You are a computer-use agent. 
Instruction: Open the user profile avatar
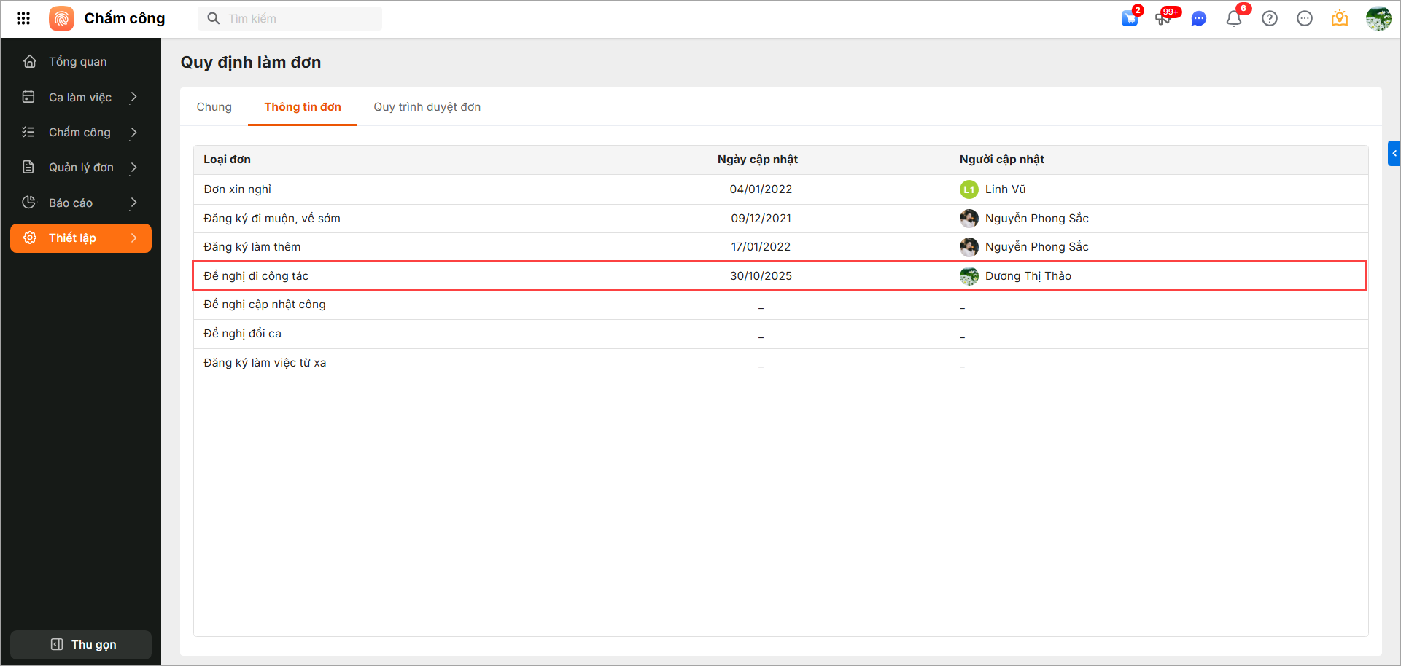pyautogui.click(x=1378, y=19)
